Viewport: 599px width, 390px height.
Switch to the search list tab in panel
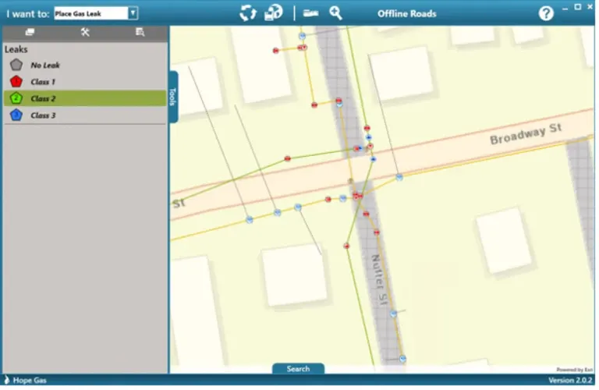[x=140, y=33]
